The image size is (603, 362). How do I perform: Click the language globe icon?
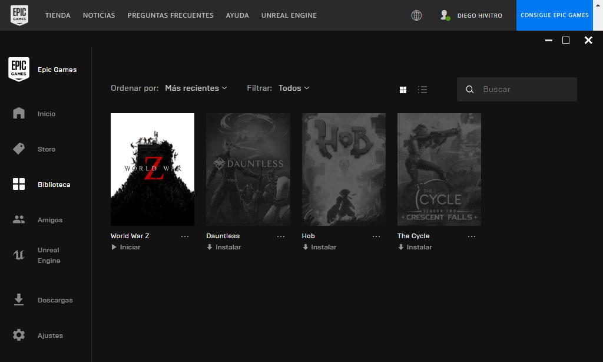416,15
